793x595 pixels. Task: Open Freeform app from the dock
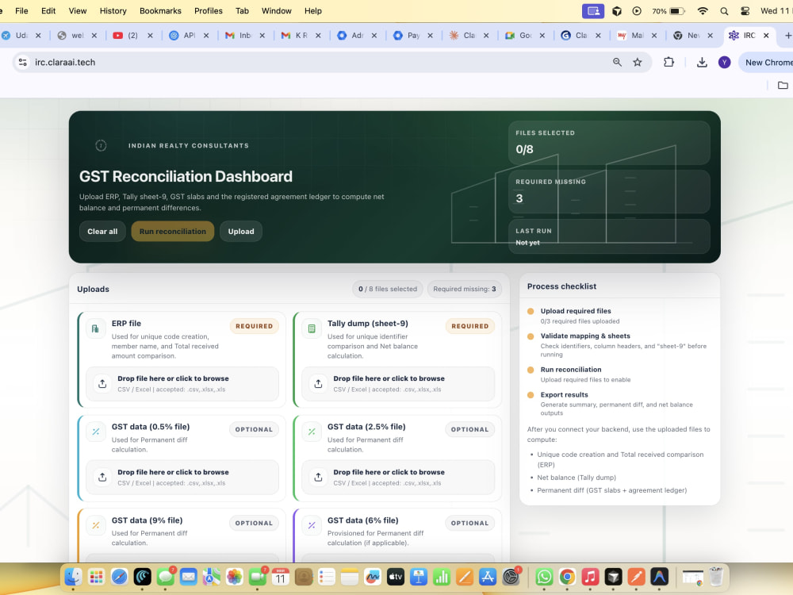372,576
